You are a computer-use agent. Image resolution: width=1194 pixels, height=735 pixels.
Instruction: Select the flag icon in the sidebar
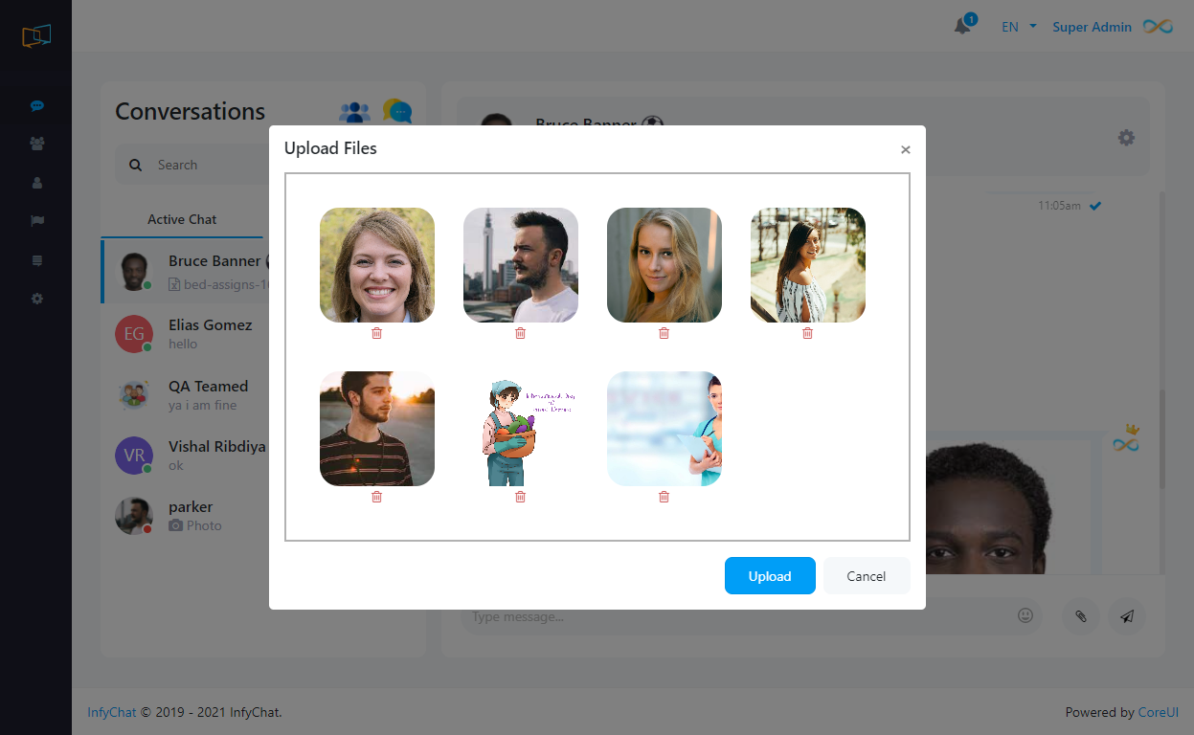[36, 221]
